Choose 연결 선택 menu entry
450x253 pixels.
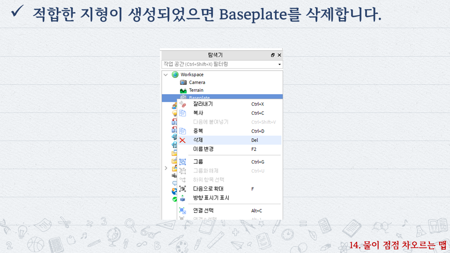pos(229,210)
